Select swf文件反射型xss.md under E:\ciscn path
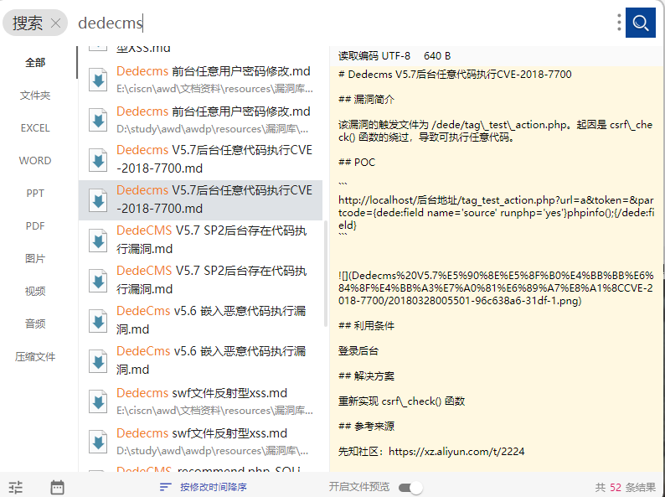The width and height of the screenshot is (665, 497). (201, 401)
